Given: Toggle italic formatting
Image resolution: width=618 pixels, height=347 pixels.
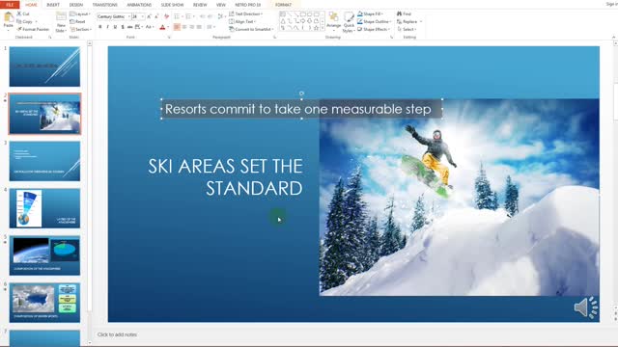Looking at the screenshot, I should pyautogui.click(x=107, y=27).
